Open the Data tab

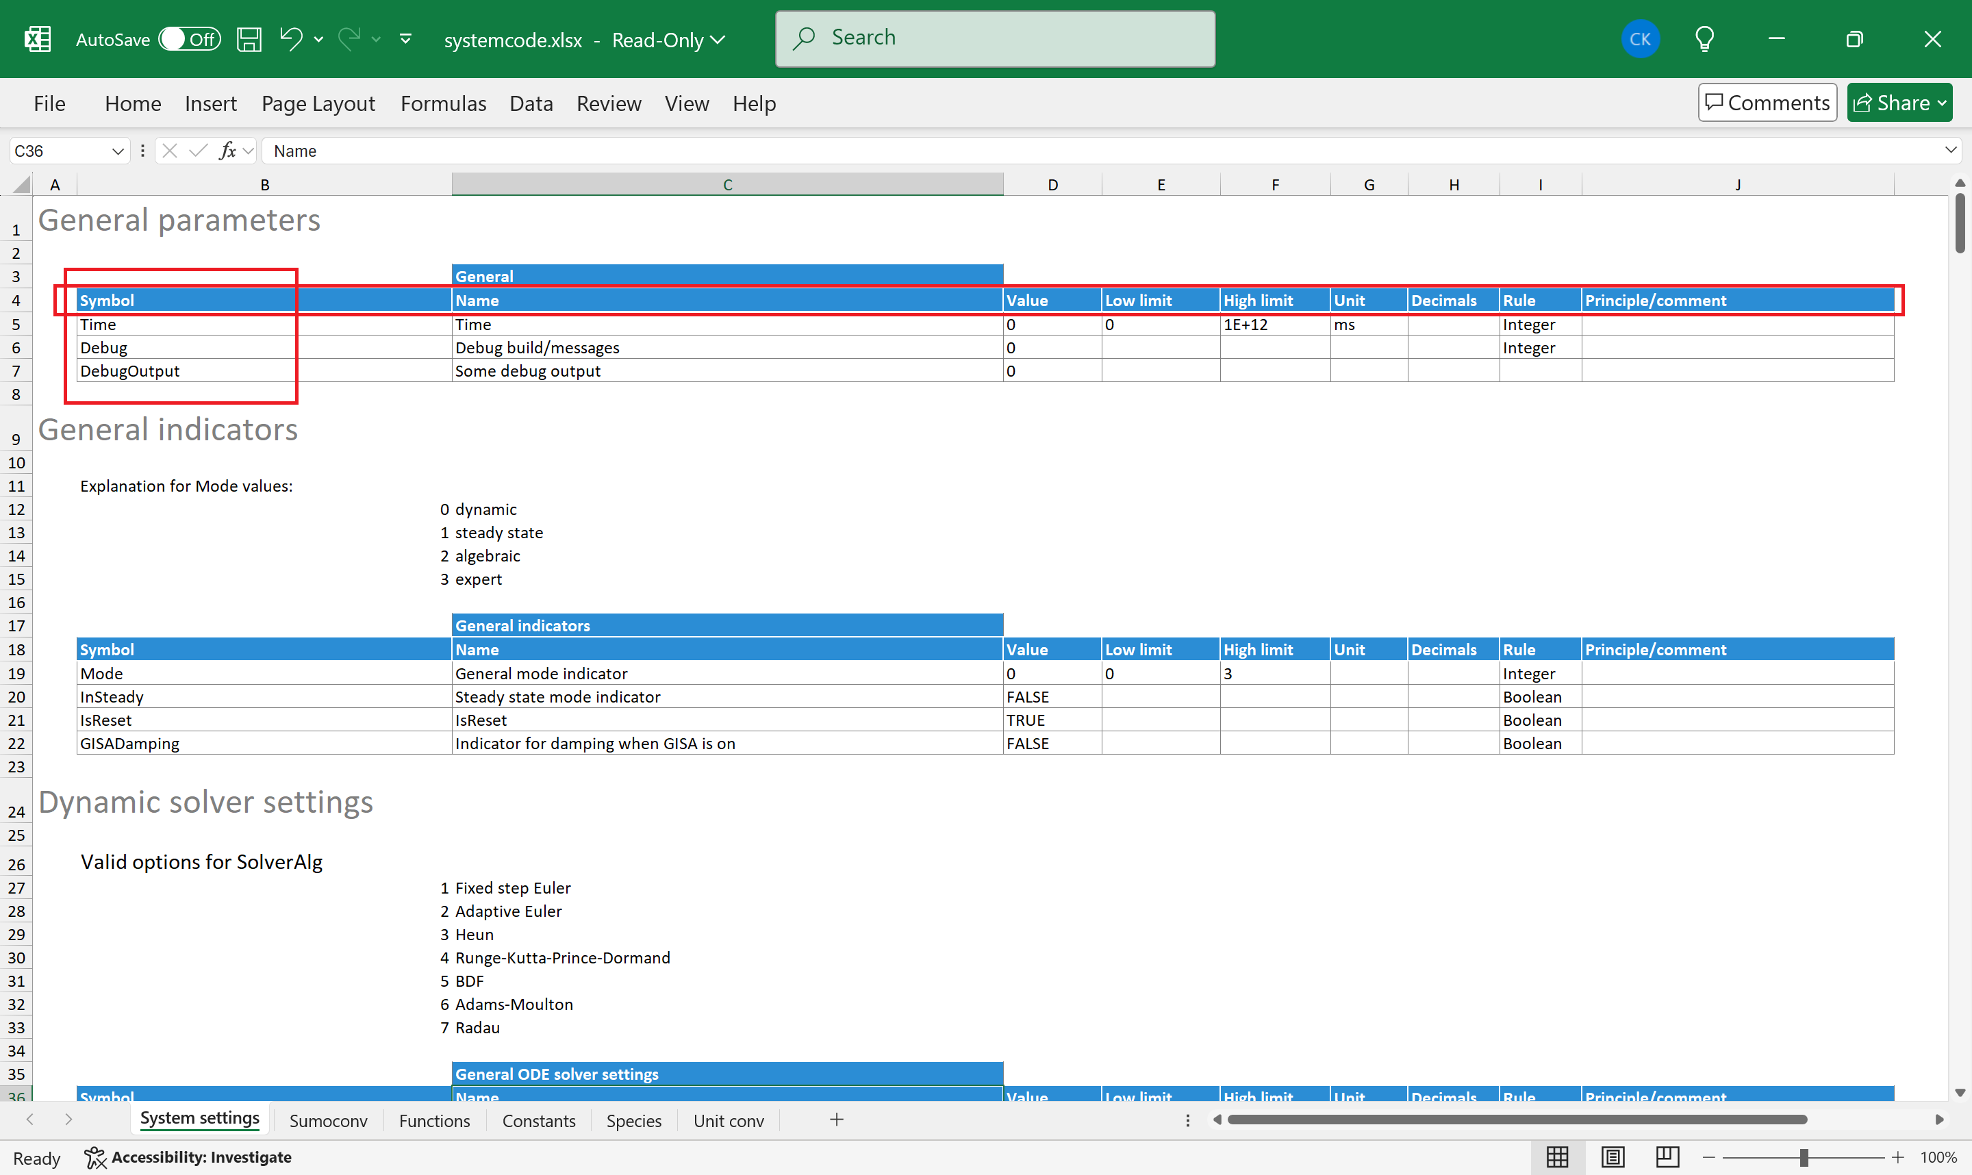coord(531,103)
